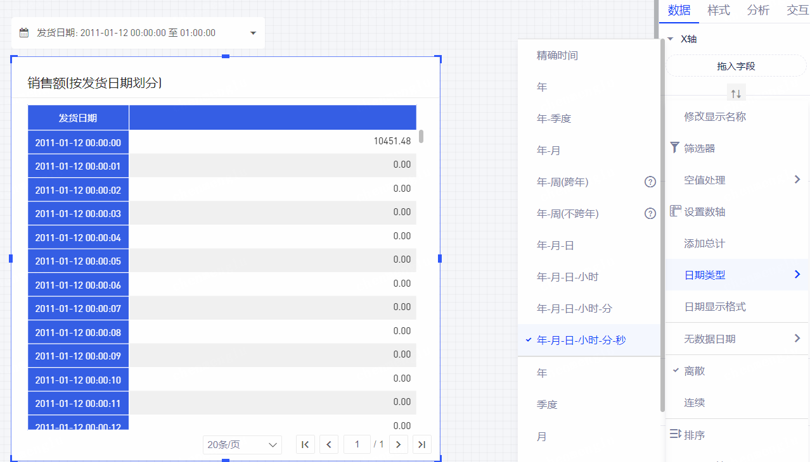
Task: Choose 年-月-日-小时-分-秒 date type
Action: pyautogui.click(x=581, y=340)
